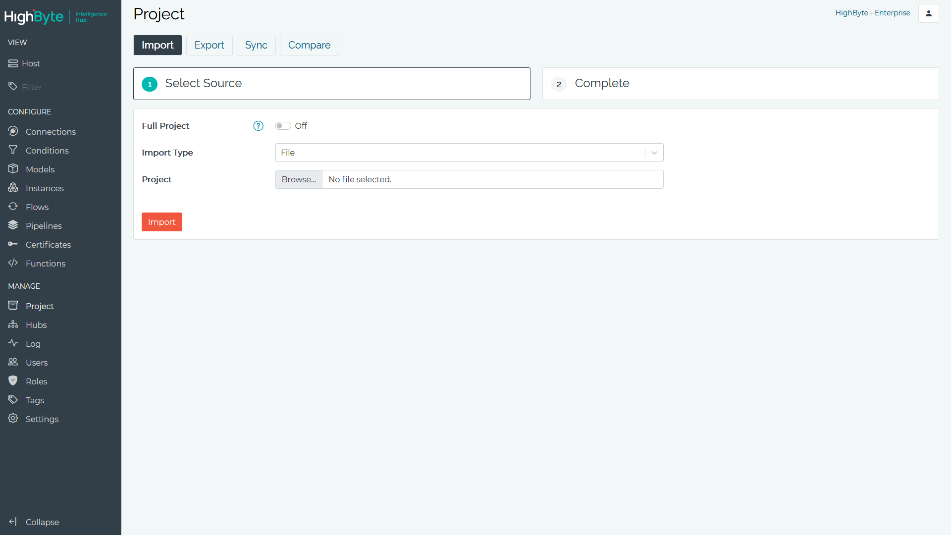Screen dimensions: 951x535
Task: Switch to the Import tab
Action: tap(158, 45)
